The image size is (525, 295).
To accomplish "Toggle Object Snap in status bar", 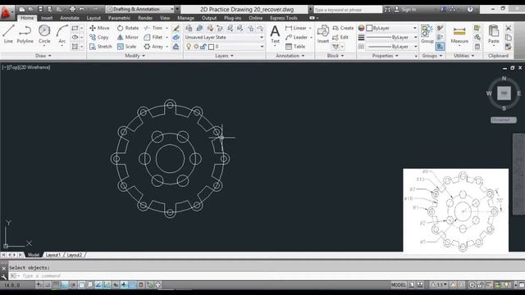I will pos(81,285).
